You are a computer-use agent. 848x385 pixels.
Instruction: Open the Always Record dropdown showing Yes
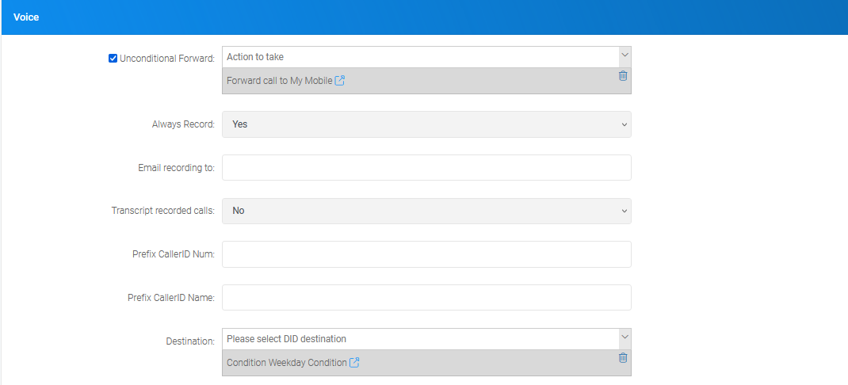(x=426, y=124)
